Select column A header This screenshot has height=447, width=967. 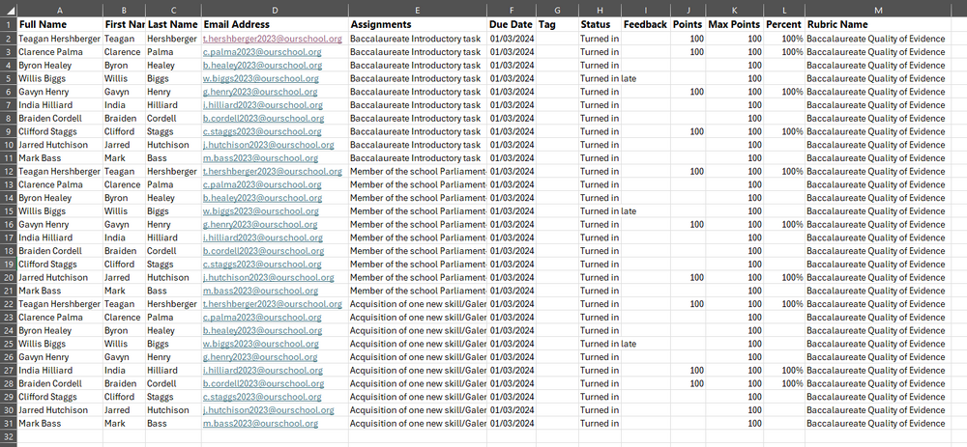coord(60,11)
